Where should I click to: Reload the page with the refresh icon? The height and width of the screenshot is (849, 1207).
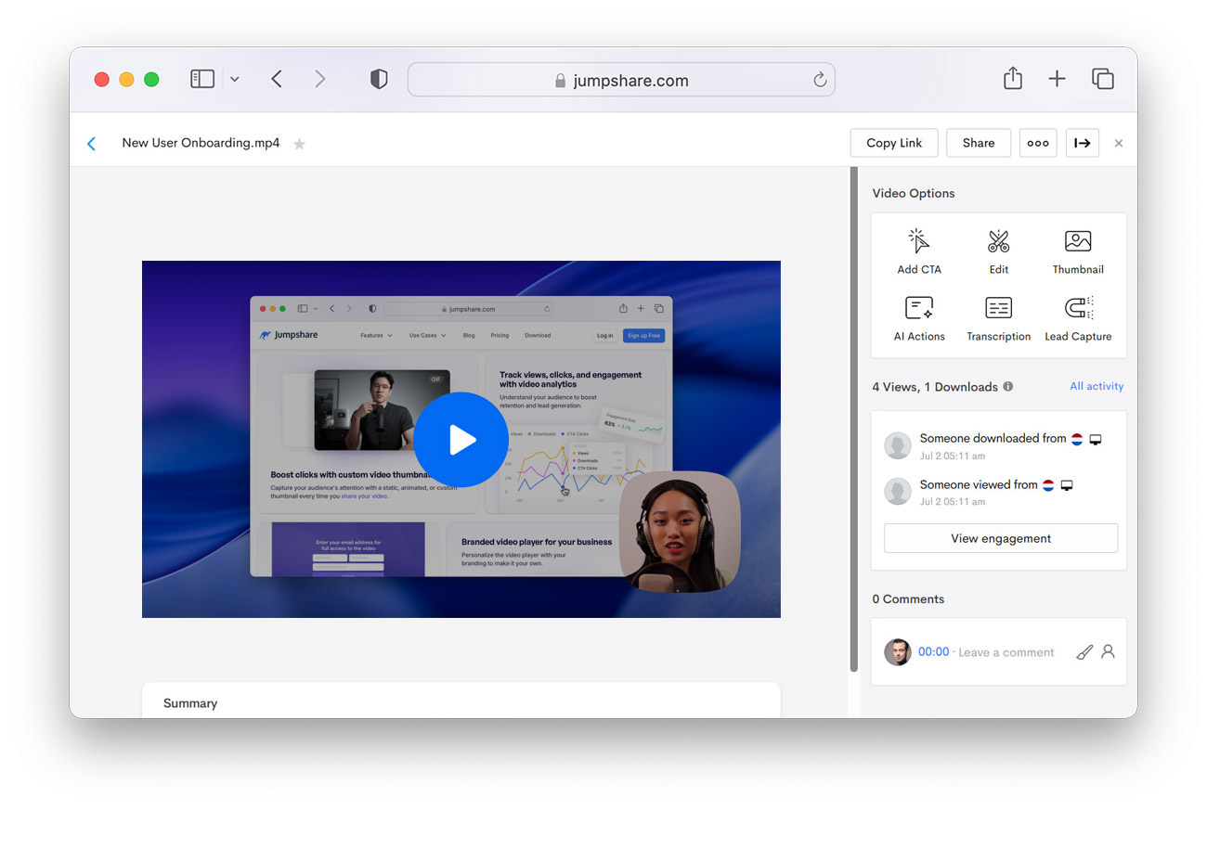click(x=820, y=80)
